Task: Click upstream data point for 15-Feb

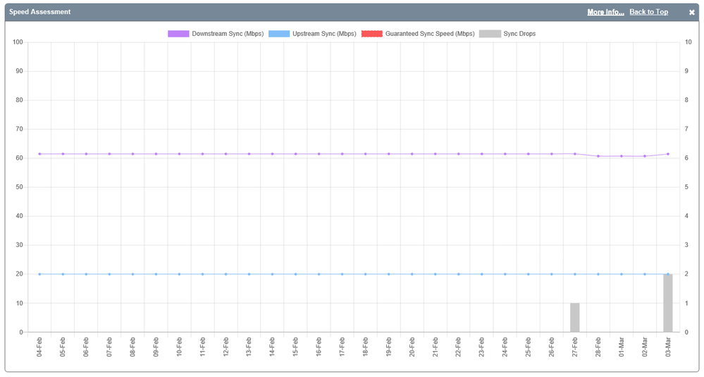Action: (x=295, y=274)
